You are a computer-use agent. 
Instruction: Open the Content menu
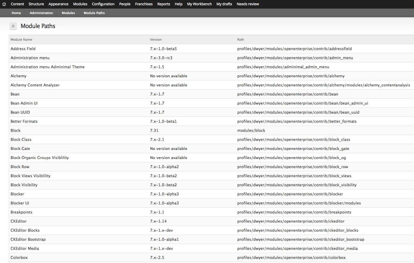coord(17,4)
